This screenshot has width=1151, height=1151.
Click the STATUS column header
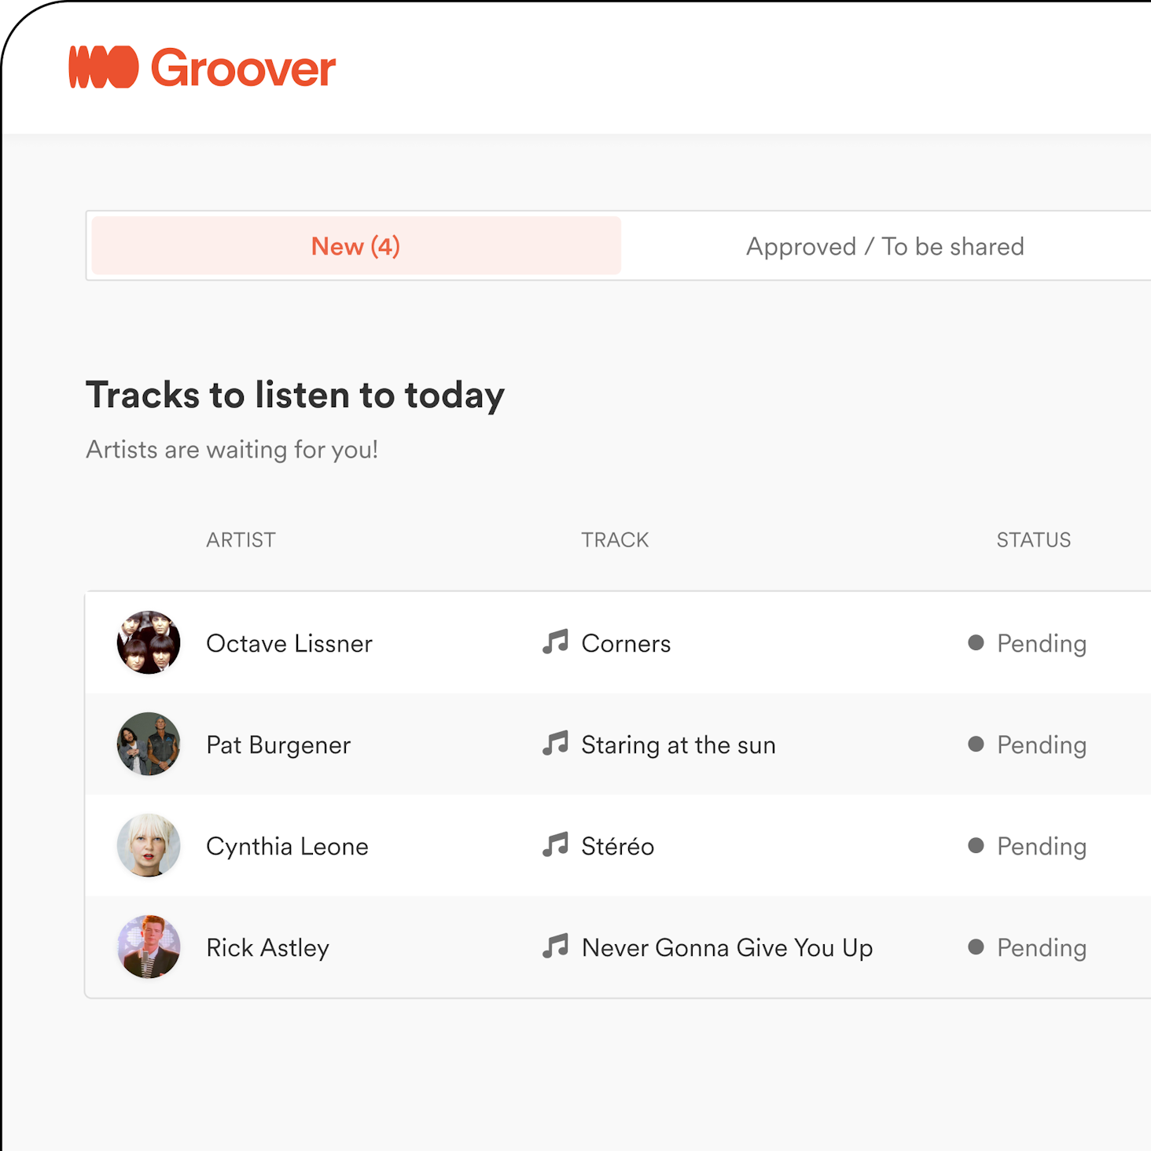(x=1033, y=540)
